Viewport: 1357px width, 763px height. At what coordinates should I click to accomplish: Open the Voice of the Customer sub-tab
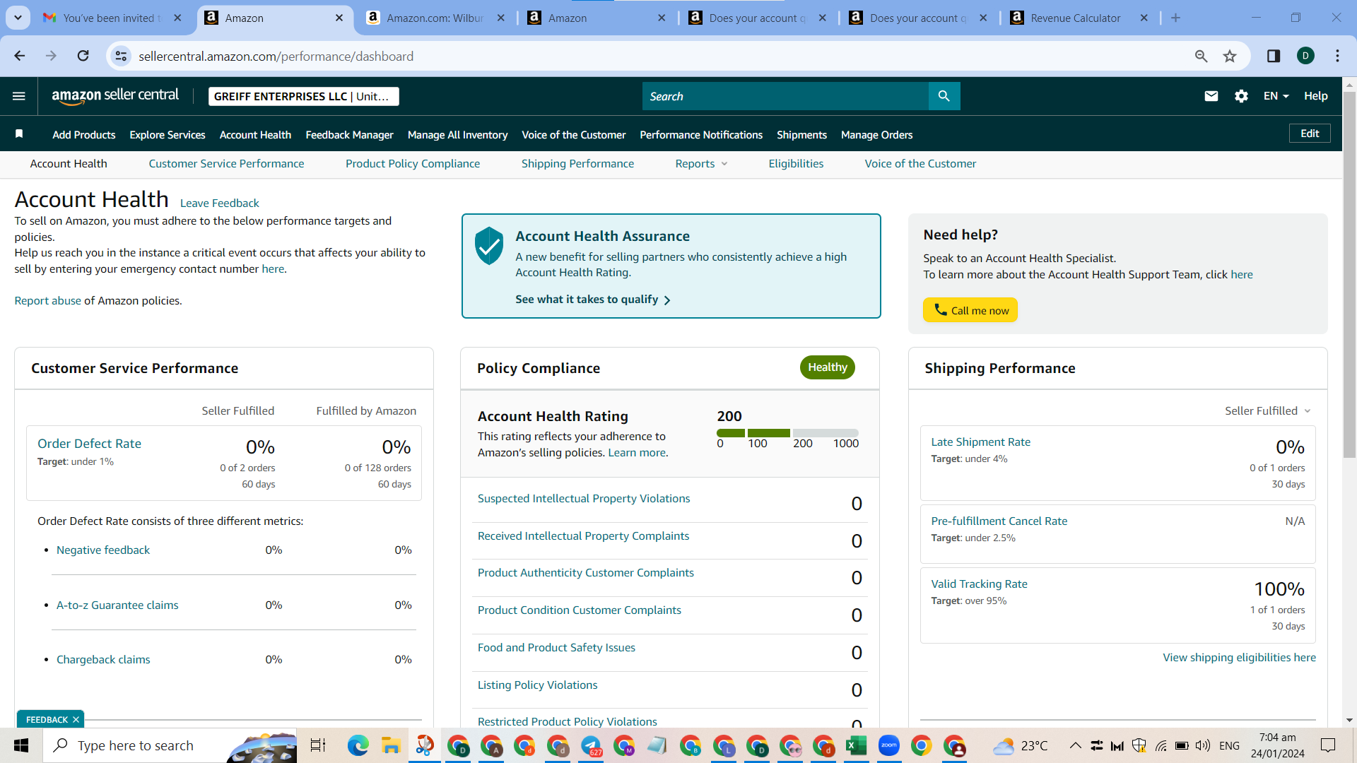[920, 164]
